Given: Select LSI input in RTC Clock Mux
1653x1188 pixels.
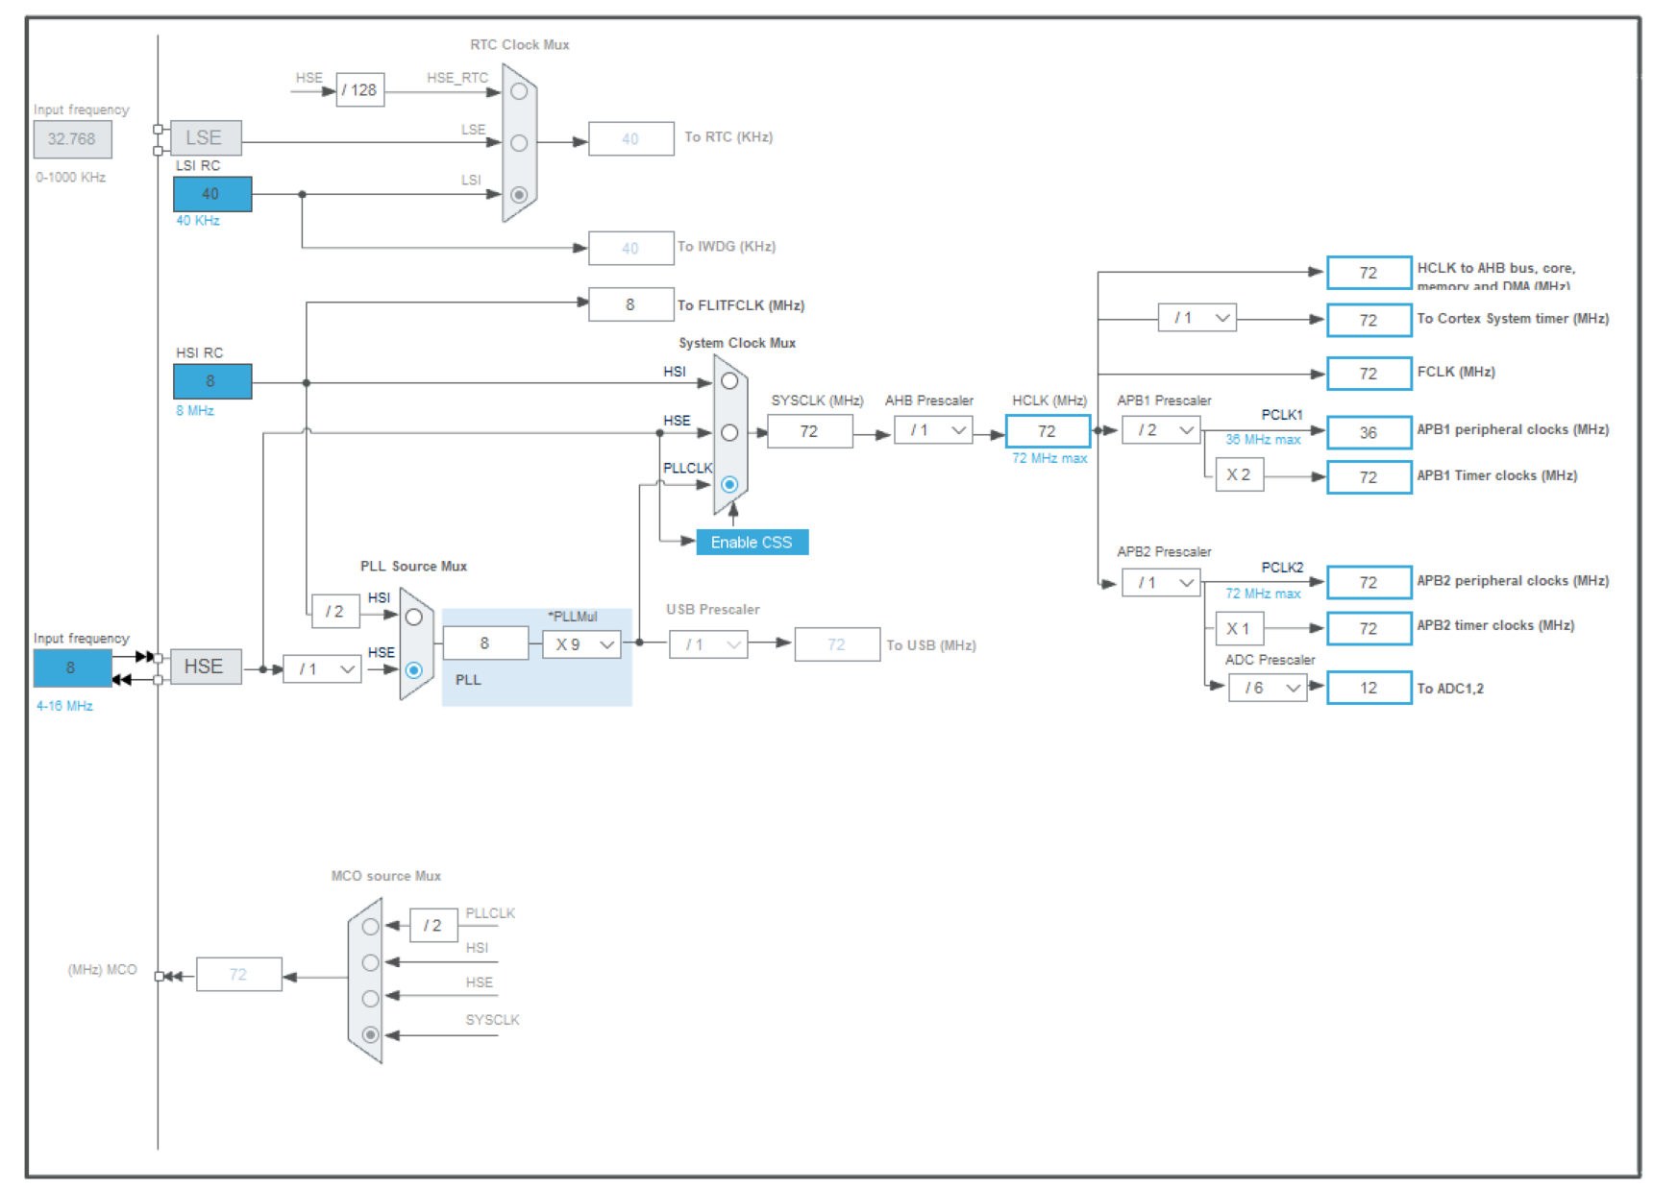Looking at the screenshot, I should [519, 195].
